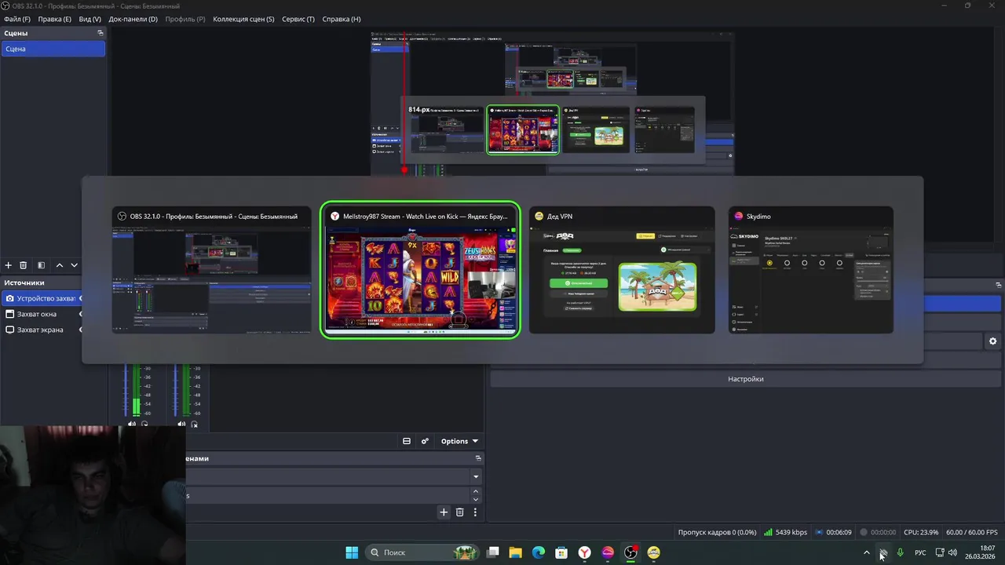This screenshot has width=1005, height=565.
Task: Click the Настройки button
Action: 745,379
